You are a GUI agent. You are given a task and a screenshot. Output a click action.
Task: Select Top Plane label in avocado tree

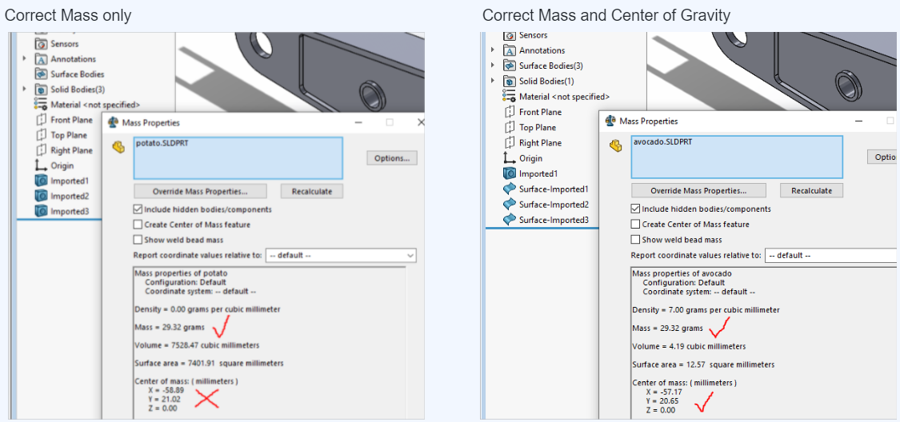[x=538, y=127]
